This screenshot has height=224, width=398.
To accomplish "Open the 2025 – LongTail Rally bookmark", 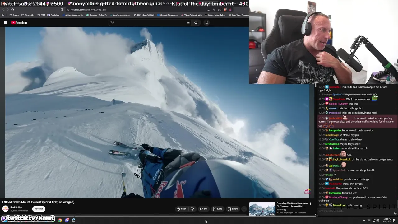I will point(144,15).
